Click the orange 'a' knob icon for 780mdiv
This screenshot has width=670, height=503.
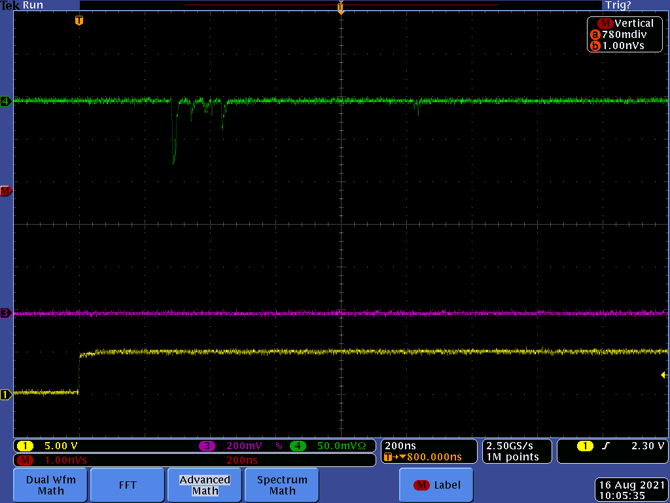point(595,35)
